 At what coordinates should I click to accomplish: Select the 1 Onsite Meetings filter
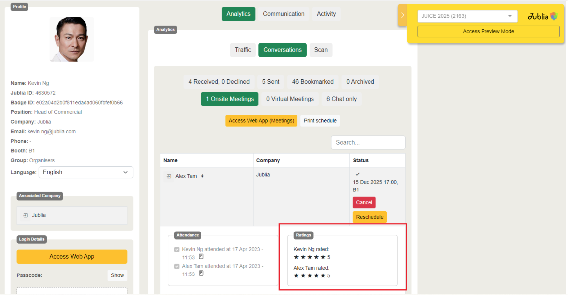[x=230, y=99]
